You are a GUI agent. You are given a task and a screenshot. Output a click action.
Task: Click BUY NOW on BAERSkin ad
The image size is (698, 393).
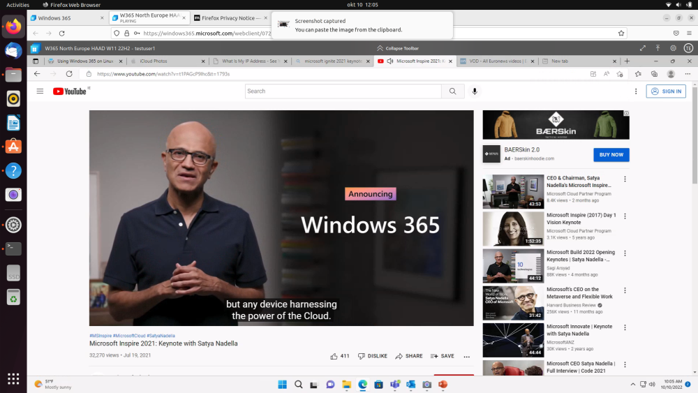pos(611,155)
